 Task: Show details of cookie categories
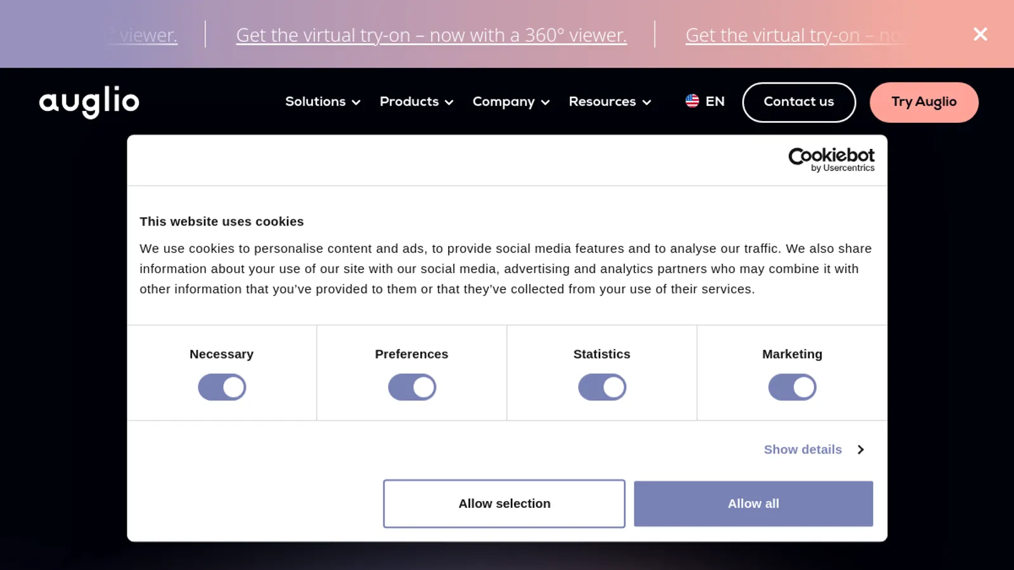[814, 450]
